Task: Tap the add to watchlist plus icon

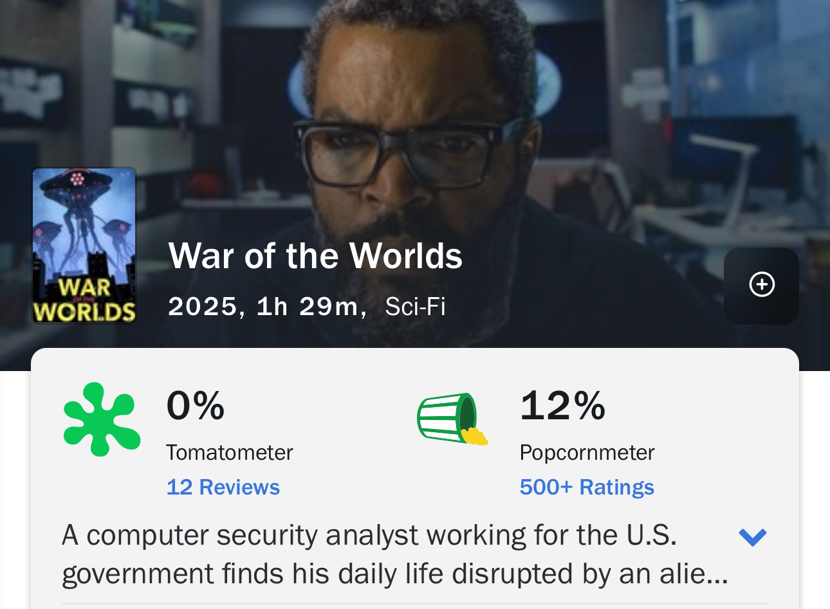Action: coord(761,286)
